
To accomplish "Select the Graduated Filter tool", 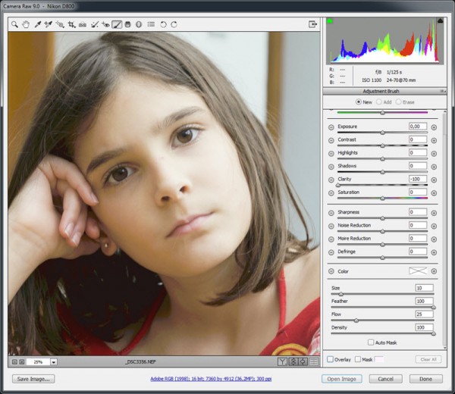I will coord(127,25).
